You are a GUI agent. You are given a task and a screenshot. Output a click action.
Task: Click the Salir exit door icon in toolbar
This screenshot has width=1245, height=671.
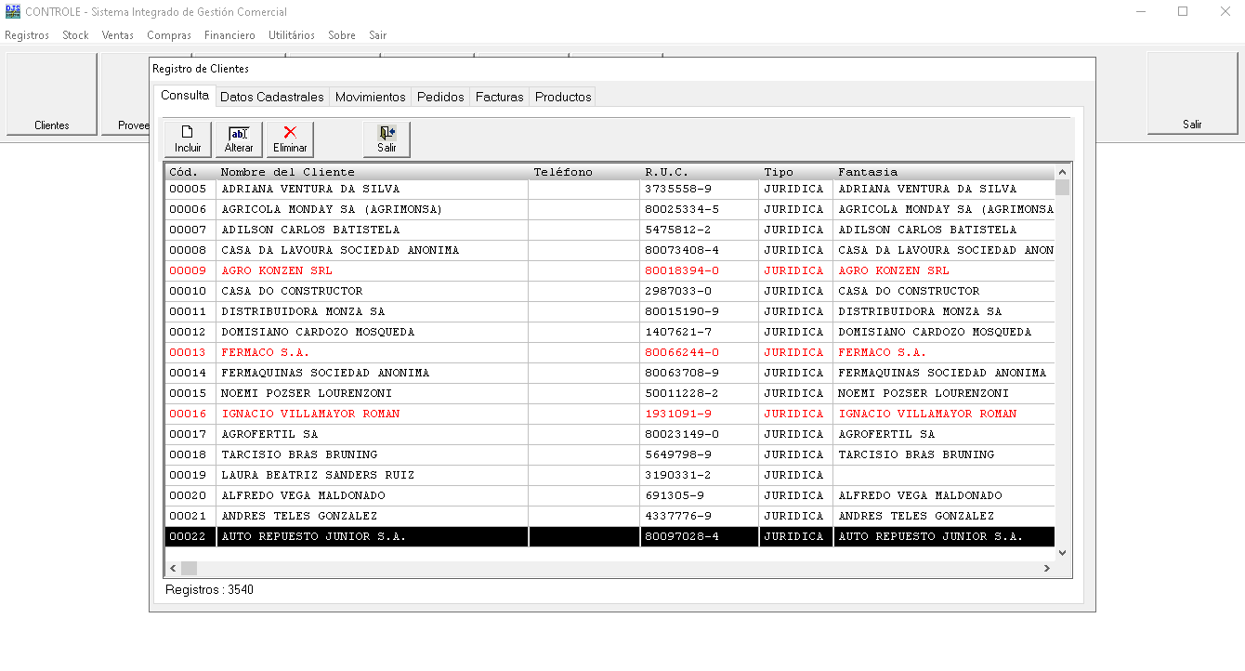click(387, 133)
